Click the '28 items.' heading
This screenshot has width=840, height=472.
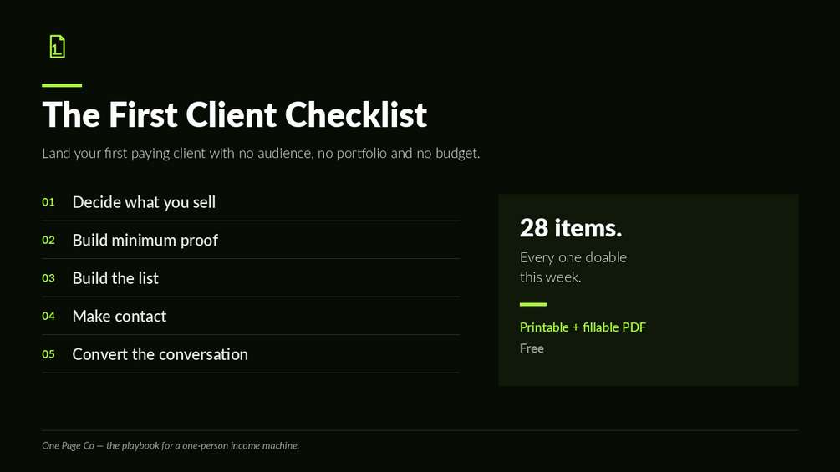(x=571, y=228)
